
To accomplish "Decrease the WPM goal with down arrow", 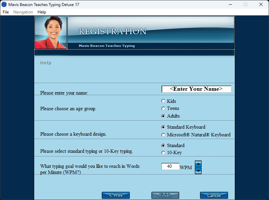I will 198,171.
